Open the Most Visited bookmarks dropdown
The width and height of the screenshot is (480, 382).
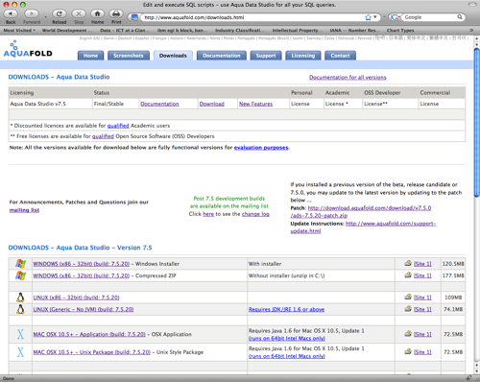click(x=19, y=31)
